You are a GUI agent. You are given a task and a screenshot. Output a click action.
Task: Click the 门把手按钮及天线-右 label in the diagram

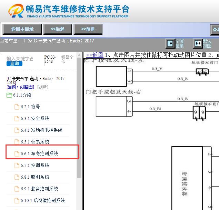[113, 92]
